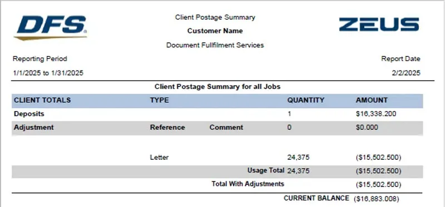Click the CURRENT BALANCE label
The height and width of the screenshot is (207, 445).
click(317, 198)
